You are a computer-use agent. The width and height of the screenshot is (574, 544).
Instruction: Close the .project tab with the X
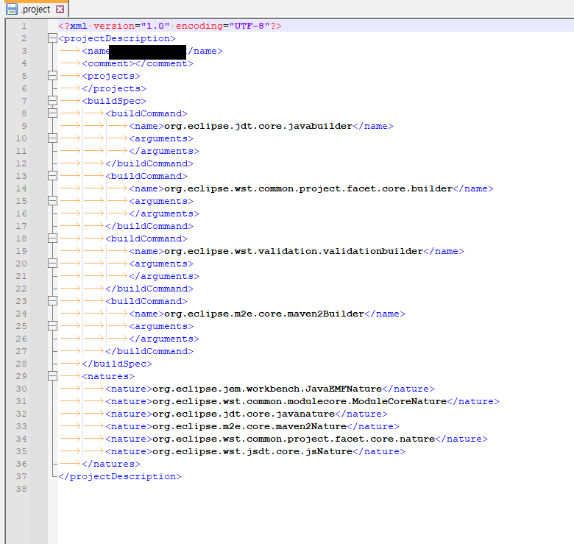tap(60, 9)
